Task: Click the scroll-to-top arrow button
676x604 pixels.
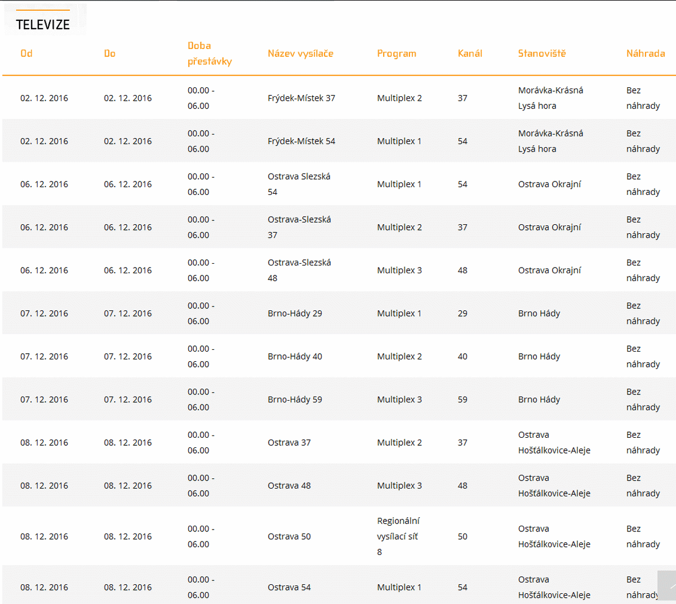Action: pyautogui.click(x=666, y=586)
